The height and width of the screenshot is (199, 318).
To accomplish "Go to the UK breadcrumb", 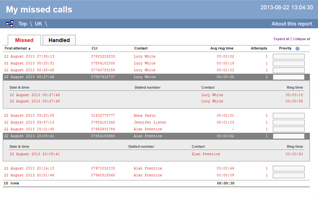I will coord(38,24).
